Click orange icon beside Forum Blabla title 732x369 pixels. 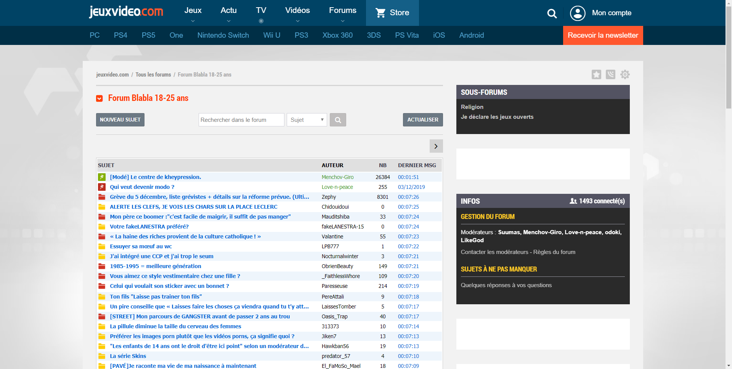[100, 99]
